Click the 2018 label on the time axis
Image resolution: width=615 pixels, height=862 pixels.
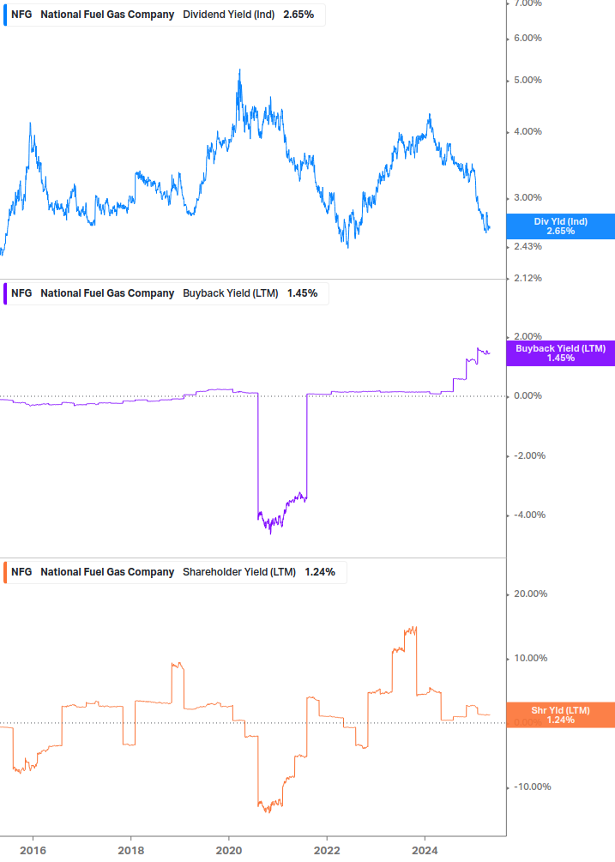[130, 851]
